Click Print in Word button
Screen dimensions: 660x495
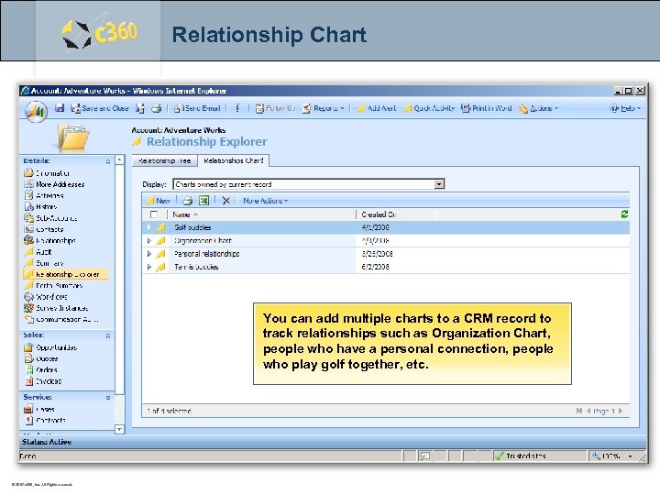(x=486, y=108)
